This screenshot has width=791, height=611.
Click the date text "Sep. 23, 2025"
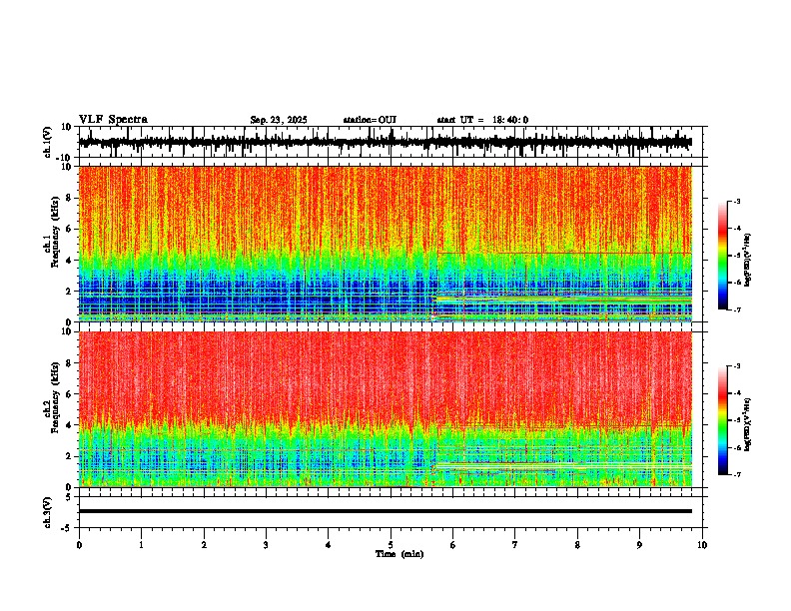[279, 120]
